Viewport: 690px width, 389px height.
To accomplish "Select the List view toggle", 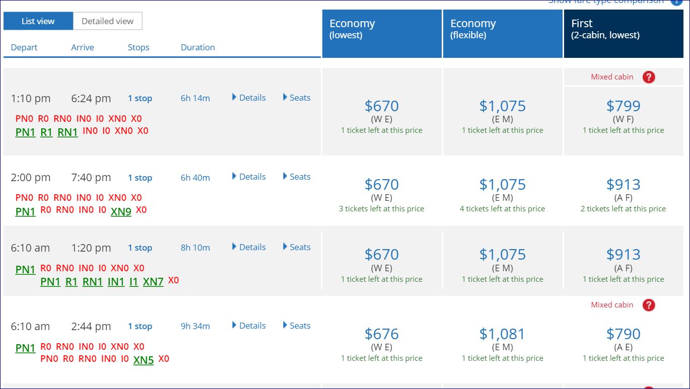I will 38,21.
